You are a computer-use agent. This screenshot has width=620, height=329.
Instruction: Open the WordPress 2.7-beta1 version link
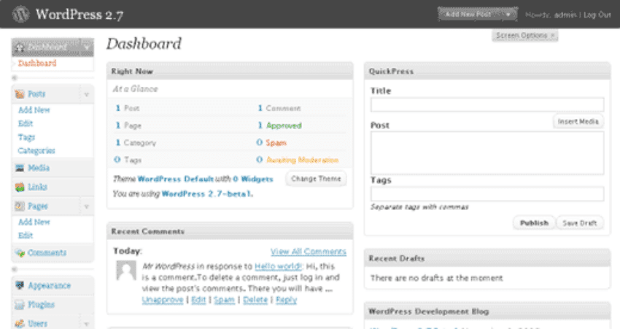[x=207, y=194]
